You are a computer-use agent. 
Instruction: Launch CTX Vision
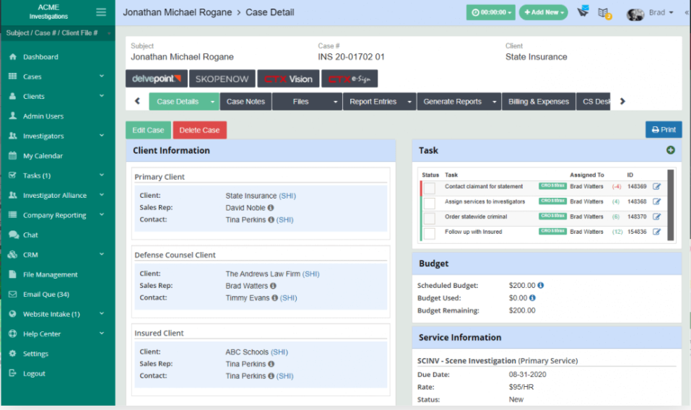point(288,79)
